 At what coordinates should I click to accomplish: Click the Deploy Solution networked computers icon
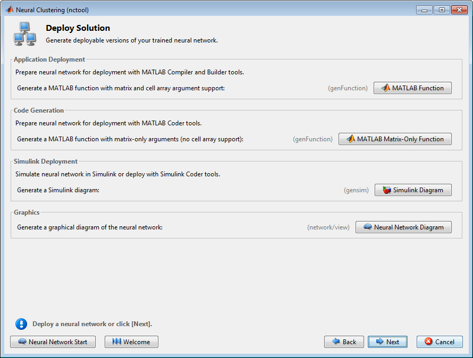[x=24, y=34]
